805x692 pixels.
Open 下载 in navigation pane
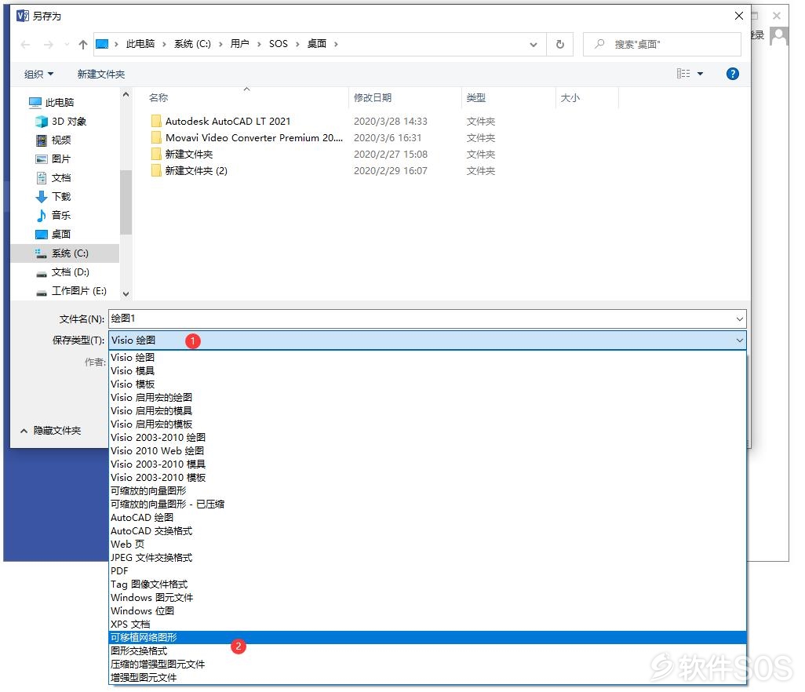pos(61,197)
